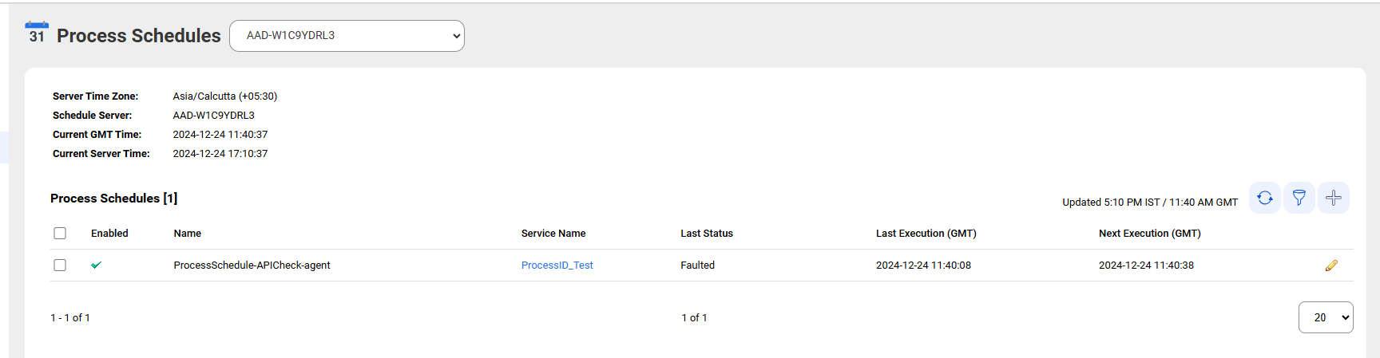Screen dimensions: 1380x358
Task: Sort by Last Status column header
Action: [707, 234]
